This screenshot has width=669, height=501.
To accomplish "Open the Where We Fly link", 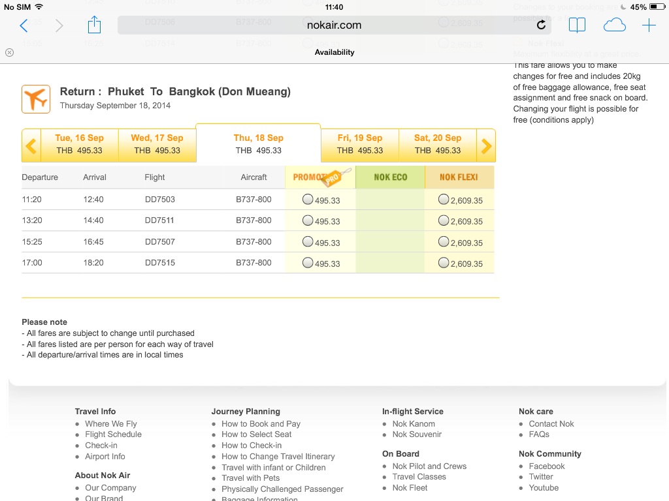I will 111,424.
